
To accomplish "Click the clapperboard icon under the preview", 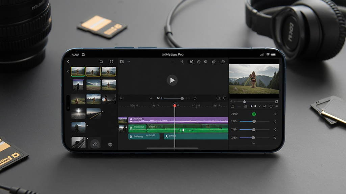I will pos(246,106).
